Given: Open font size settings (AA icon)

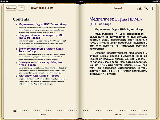Looking at the screenshot, I should tap(139, 8).
